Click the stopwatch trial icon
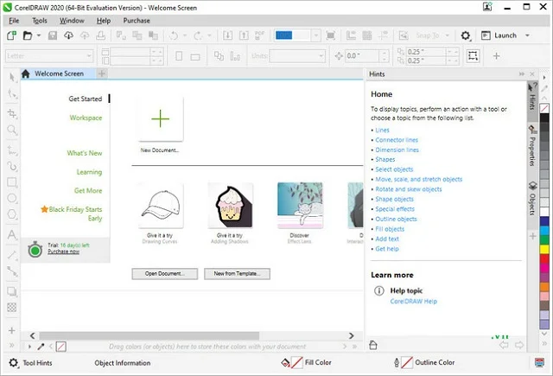The height and width of the screenshot is (376, 553). 35,250
